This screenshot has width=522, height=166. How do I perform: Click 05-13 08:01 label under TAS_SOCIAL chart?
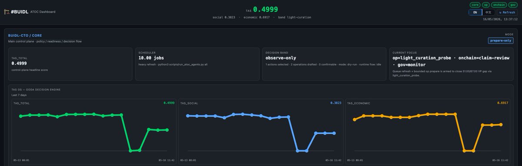click(x=188, y=160)
